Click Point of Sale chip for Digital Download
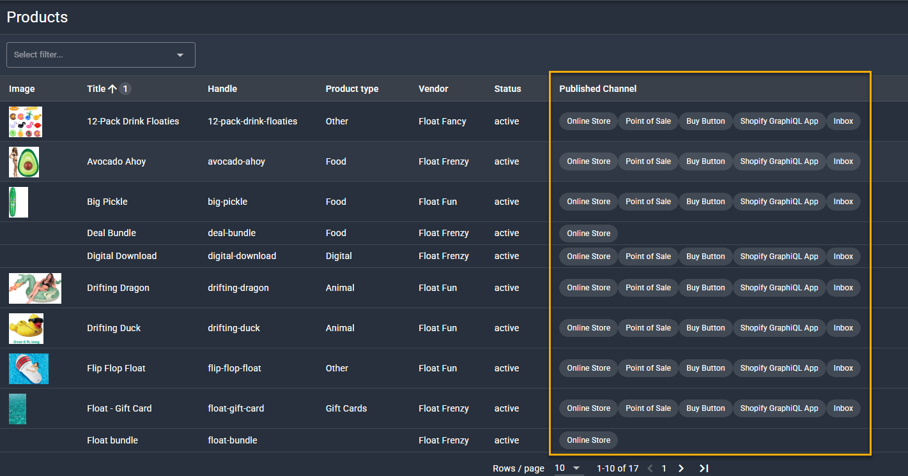Screen dimensions: 908x476 point(648,257)
